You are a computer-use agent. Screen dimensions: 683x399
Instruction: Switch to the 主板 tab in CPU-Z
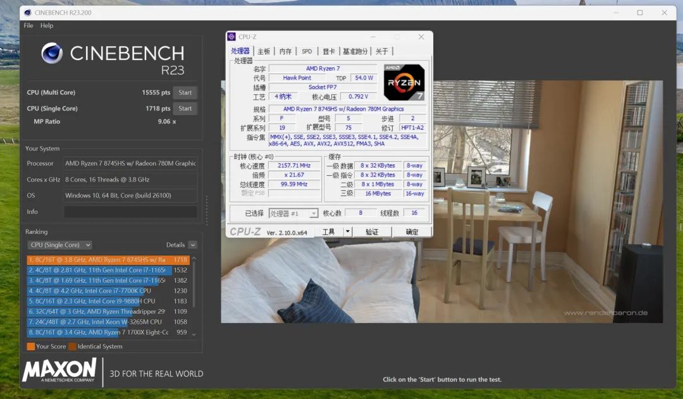[x=264, y=51]
